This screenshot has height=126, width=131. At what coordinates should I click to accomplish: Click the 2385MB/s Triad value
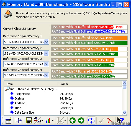coord(66,108)
